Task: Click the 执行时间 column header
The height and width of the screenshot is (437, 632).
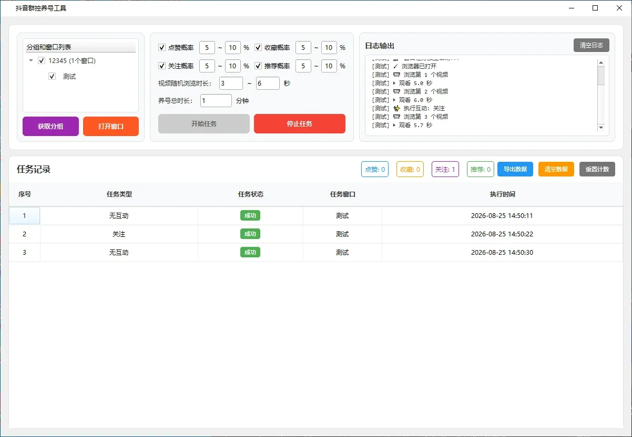Action: click(503, 194)
